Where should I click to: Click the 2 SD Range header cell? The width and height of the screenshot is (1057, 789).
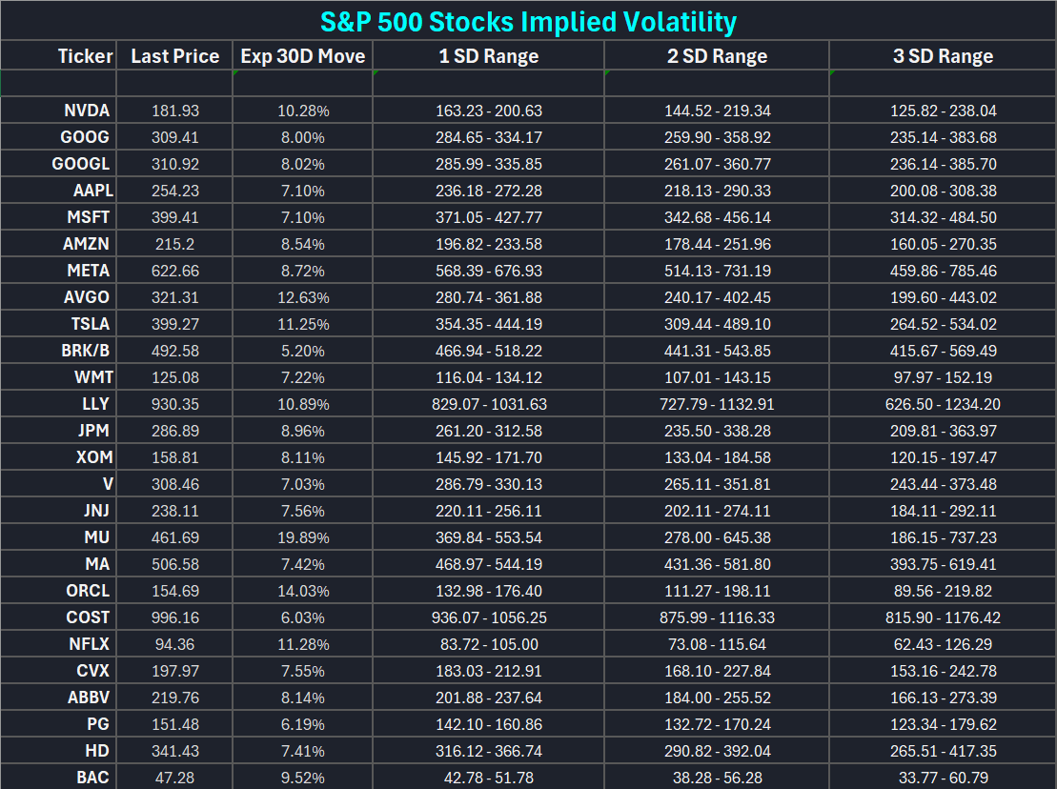(x=717, y=56)
